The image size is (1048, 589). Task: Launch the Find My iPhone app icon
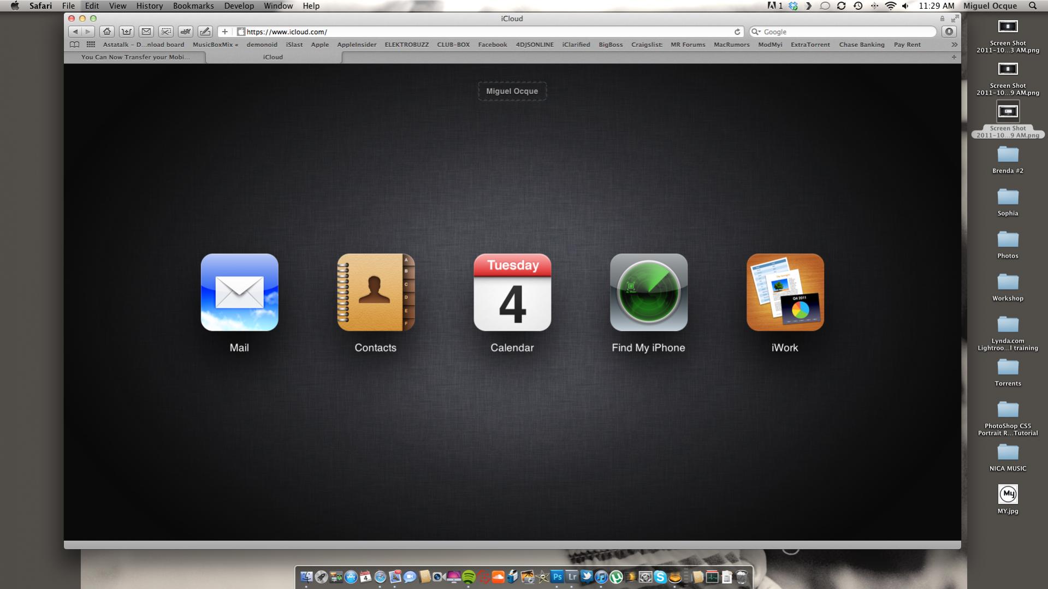point(649,292)
